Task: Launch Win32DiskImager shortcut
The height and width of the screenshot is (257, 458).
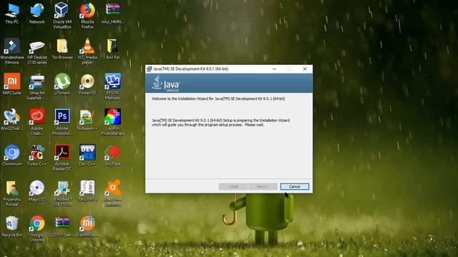Action: [12, 119]
